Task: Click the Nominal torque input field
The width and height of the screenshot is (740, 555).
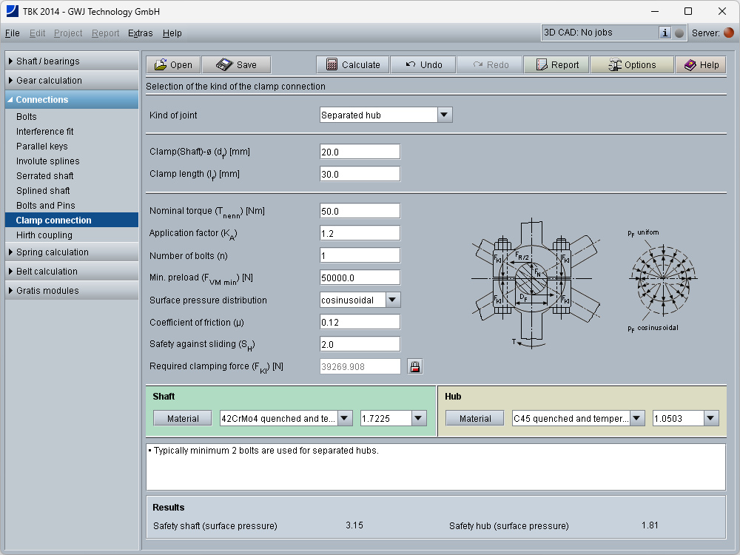Action: click(360, 211)
